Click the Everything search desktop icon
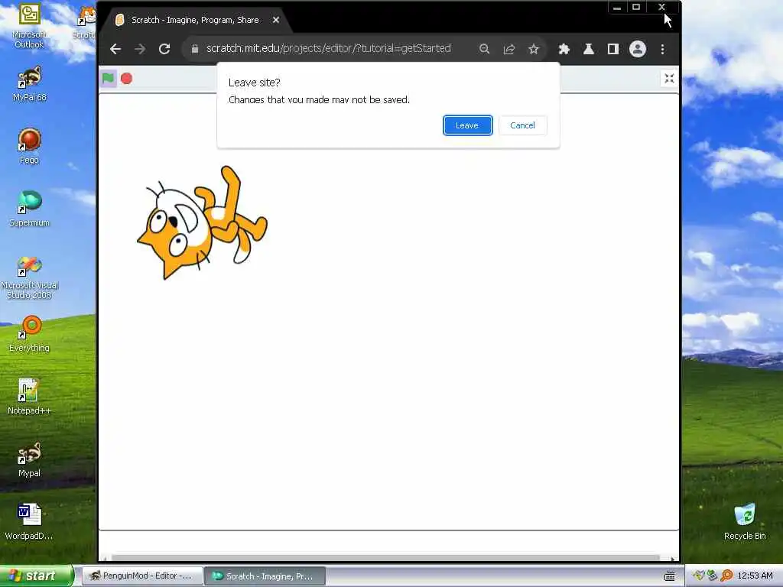The height and width of the screenshot is (587, 783). (x=30, y=333)
